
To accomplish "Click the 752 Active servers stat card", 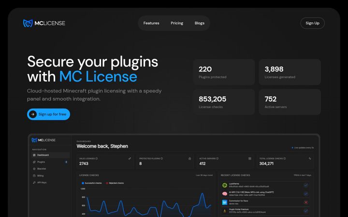I will click(290, 102).
